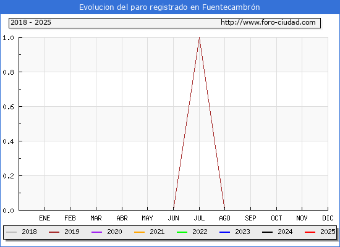
Task: Click the 0.6 y-axis value
Action: 8,107
